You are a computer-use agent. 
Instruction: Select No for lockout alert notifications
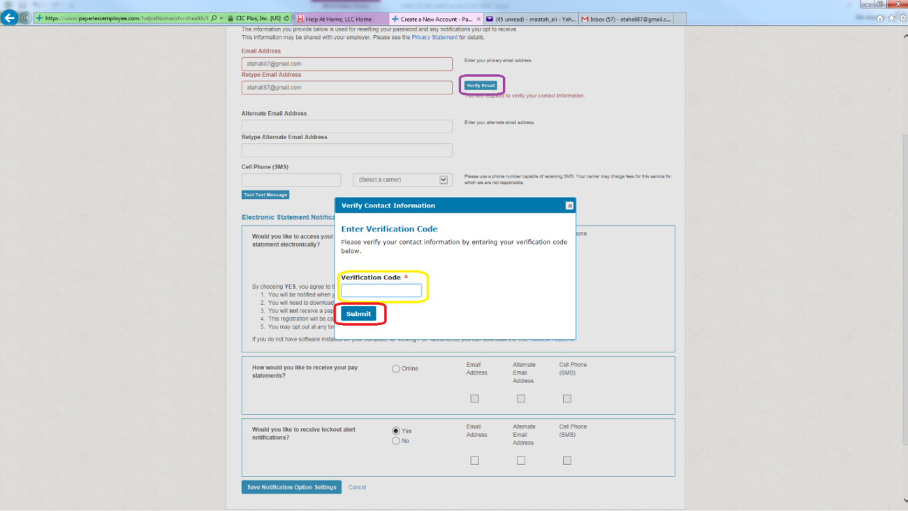(x=396, y=441)
